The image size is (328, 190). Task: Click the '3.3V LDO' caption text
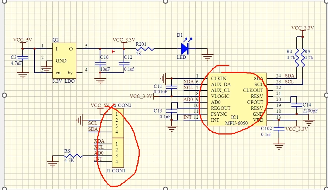(63, 81)
